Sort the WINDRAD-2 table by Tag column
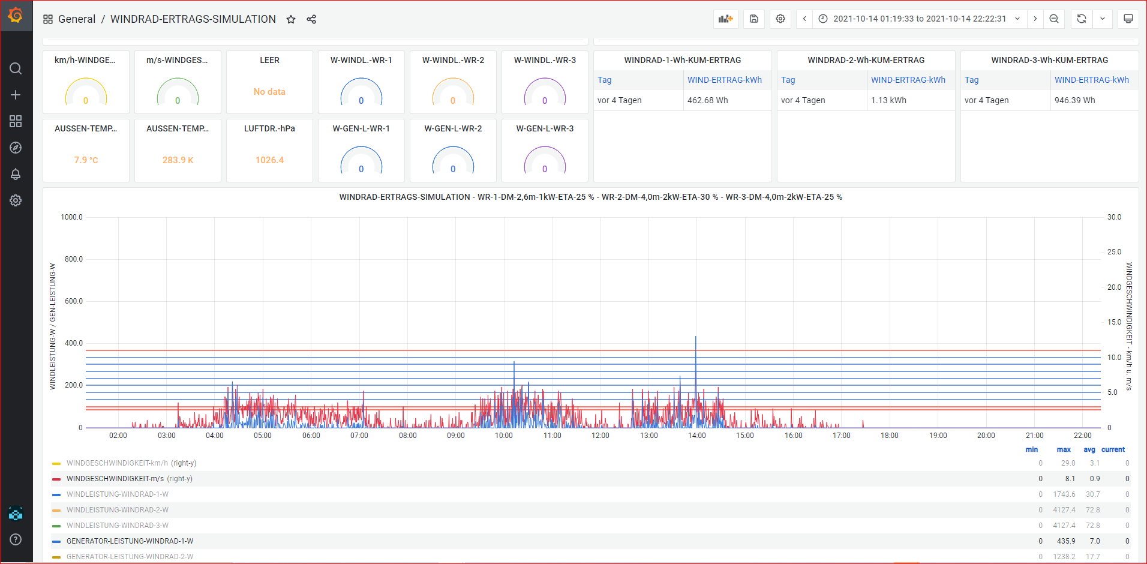The image size is (1147, 564). (788, 80)
